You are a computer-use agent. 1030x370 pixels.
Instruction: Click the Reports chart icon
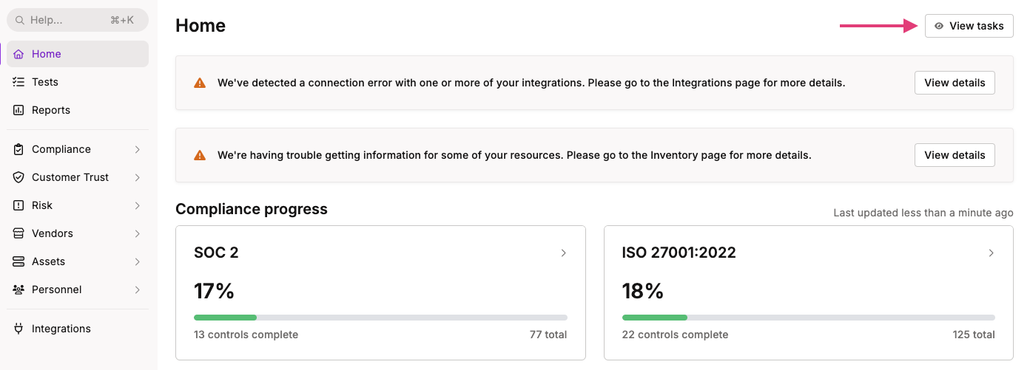18,110
